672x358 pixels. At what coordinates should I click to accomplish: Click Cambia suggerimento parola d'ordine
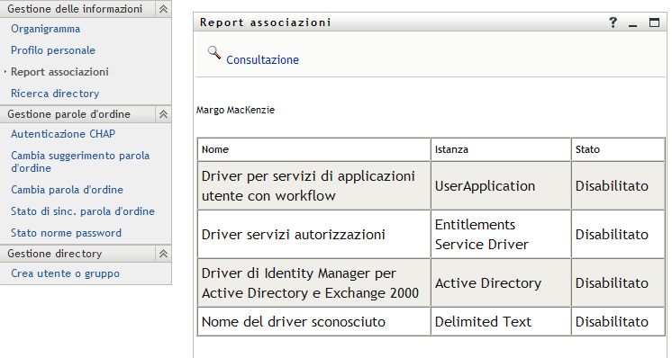80,162
